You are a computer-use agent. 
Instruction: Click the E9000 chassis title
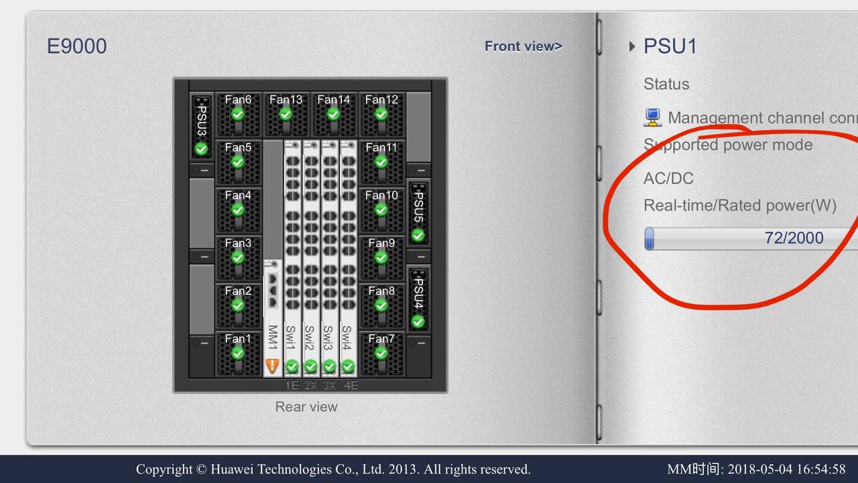76,46
